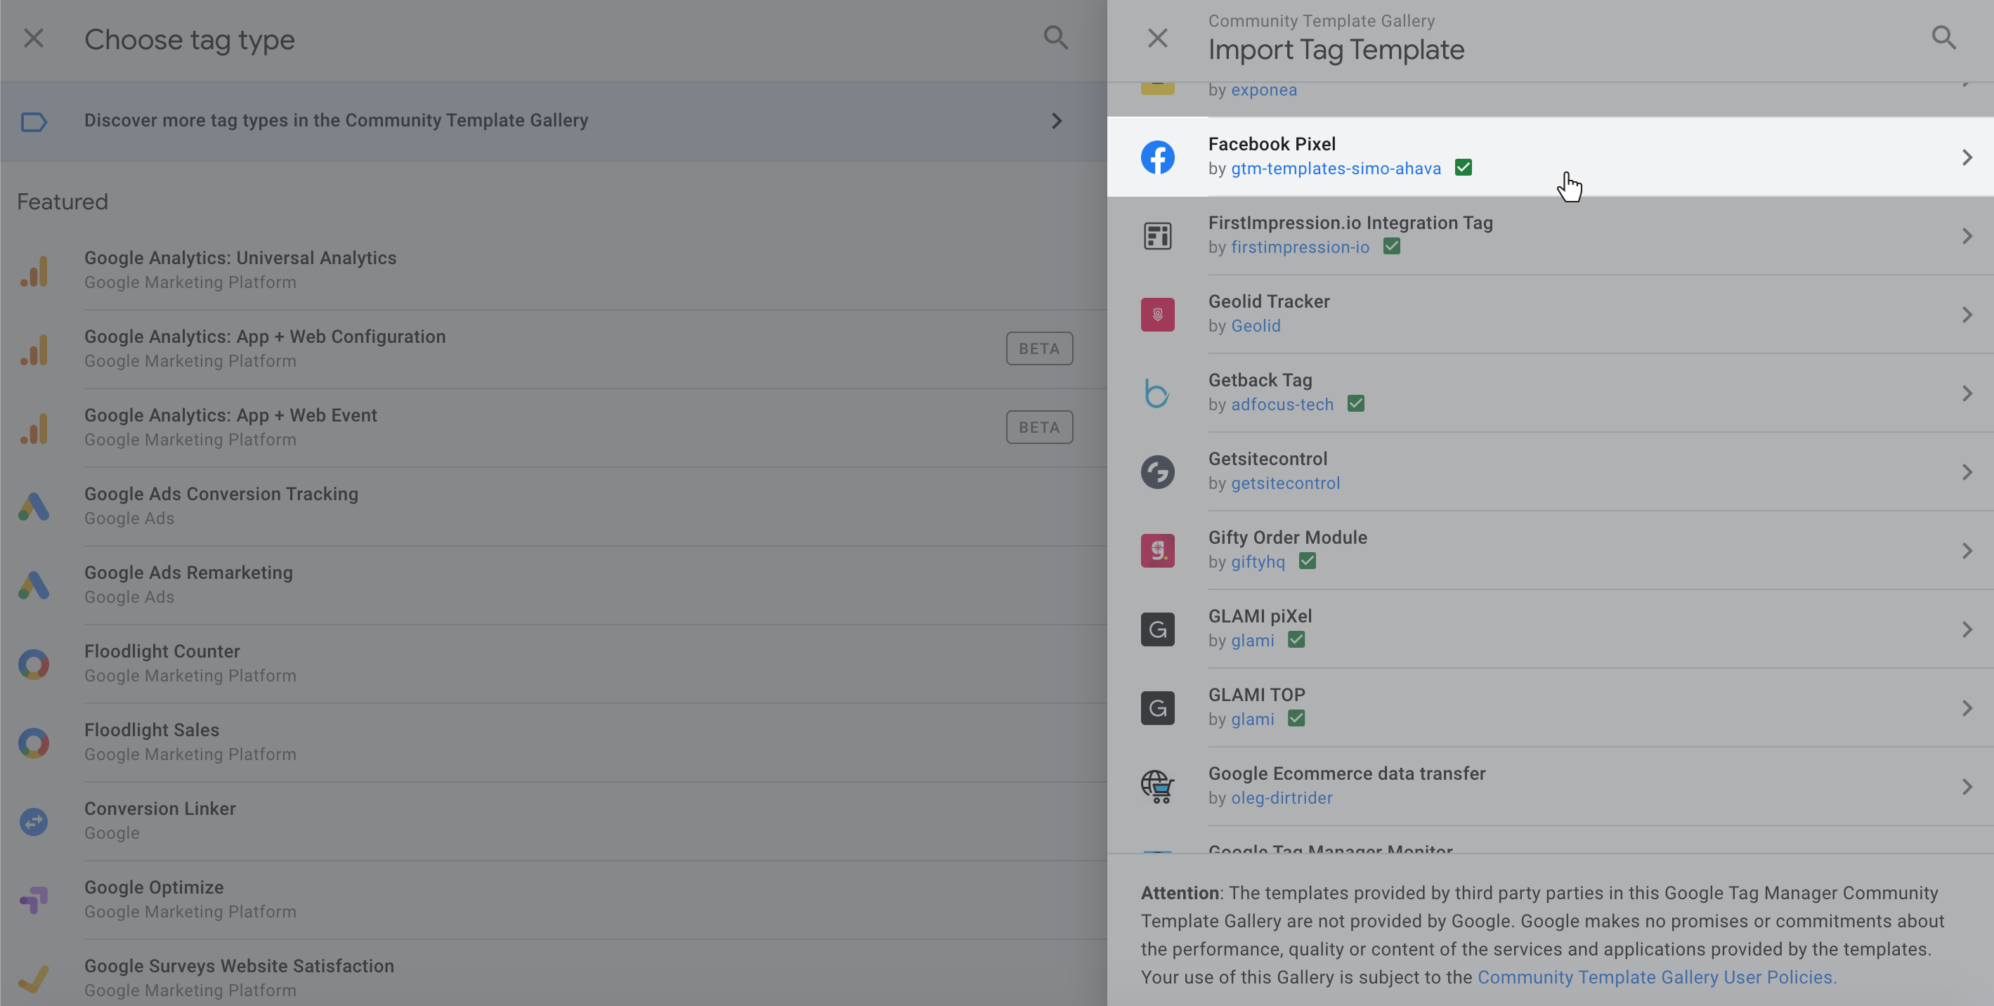Click the Geolid Tracker pink icon
Image resolution: width=1994 pixels, height=1006 pixels.
(1157, 315)
